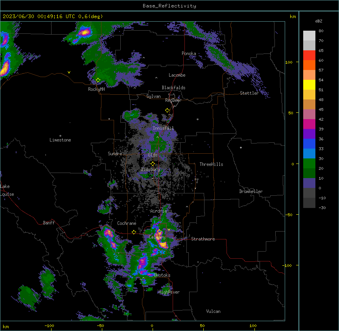Click the yellow diamond marker over Calgary
The height and width of the screenshot is (331, 339).
point(159,232)
